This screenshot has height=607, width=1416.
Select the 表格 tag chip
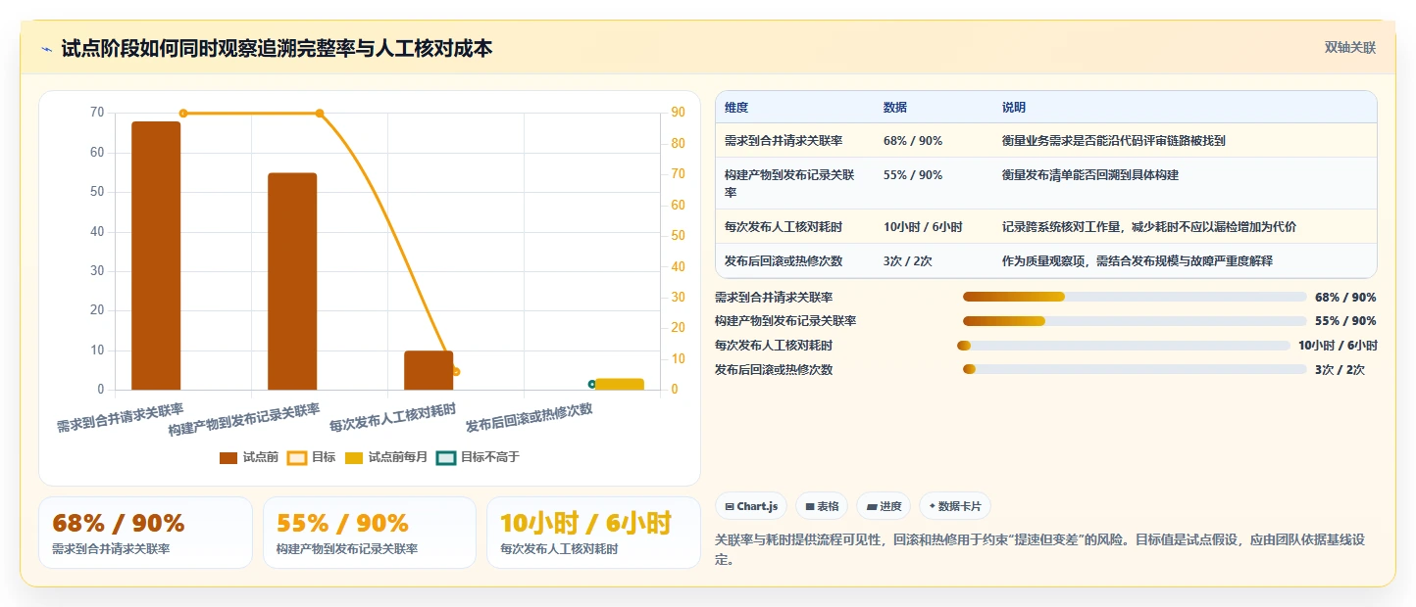coord(822,506)
